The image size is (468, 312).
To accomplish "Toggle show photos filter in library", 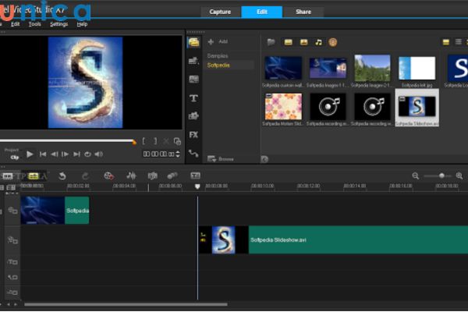I will point(303,41).
